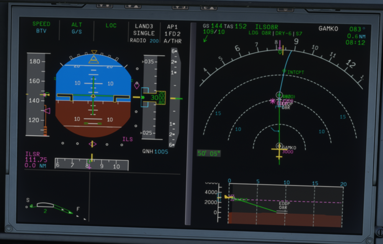
Task: Click the LOC lateral mode annunciation
Action: tap(111, 26)
